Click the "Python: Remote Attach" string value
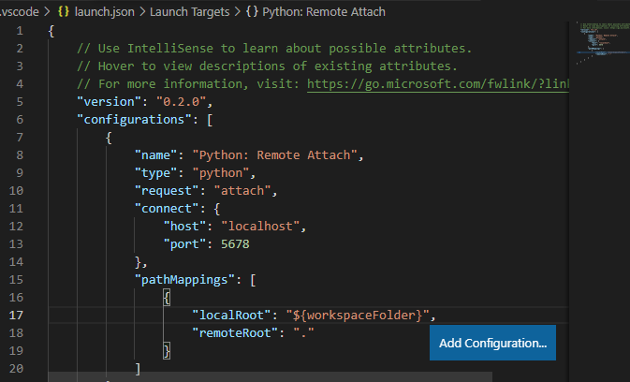Image resolution: width=630 pixels, height=382 pixels. click(x=275, y=155)
